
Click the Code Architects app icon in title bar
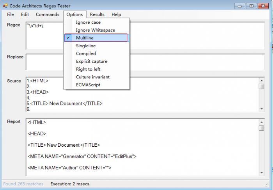tap(5, 6)
